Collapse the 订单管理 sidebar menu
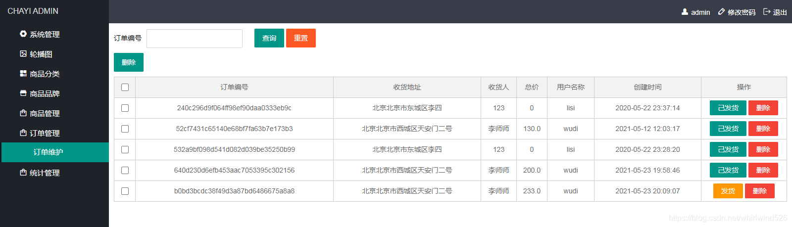Viewport: 792px width, 227px height. coord(54,133)
